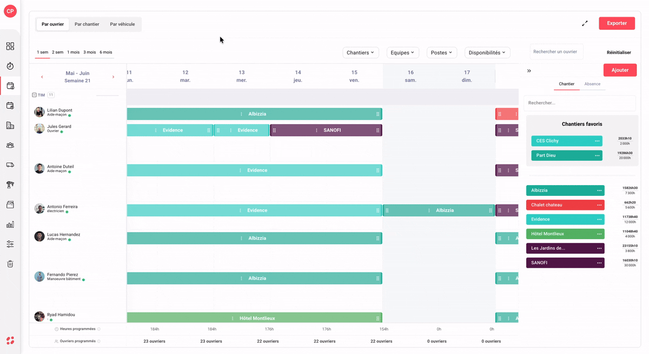Image resolution: width=649 pixels, height=354 pixels.
Task: Select the 2 sem time range
Action: (58, 52)
